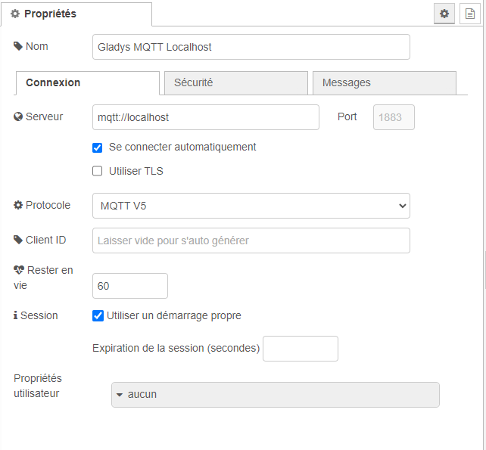Expand the Propriétés utilisateur aucun selector
The width and height of the screenshot is (486, 450).
(275, 394)
